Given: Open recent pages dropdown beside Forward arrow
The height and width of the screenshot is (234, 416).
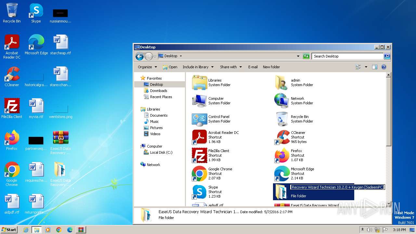Looking at the screenshot, I should click(155, 56).
